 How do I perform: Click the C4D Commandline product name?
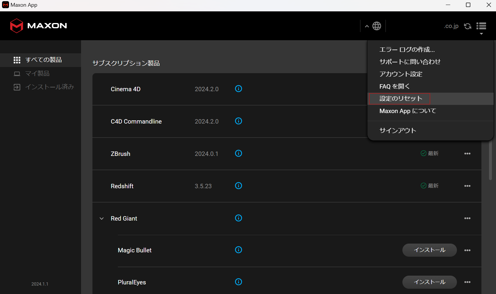point(136,122)
